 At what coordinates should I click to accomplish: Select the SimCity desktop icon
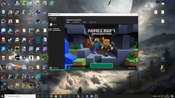point(17,86)
